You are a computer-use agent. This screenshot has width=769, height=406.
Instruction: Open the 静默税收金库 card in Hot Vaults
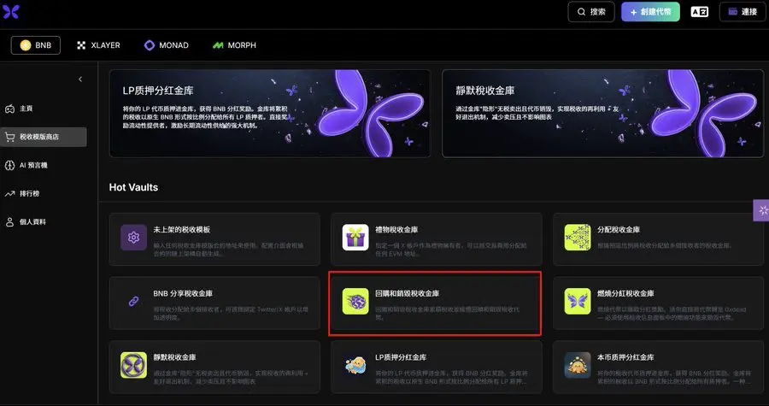click(214, 367)
